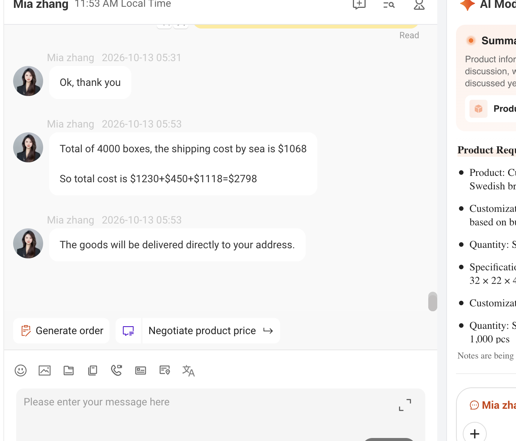Click the '$1230+$450+$1118=$2798' total cost text

pyautogui.click(x=193, y=179)
